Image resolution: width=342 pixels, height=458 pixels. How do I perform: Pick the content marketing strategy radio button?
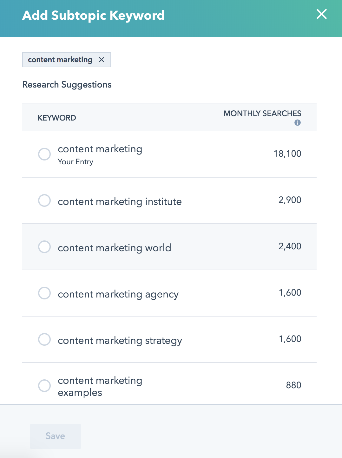pyautogui.click(x=44, y=339)
